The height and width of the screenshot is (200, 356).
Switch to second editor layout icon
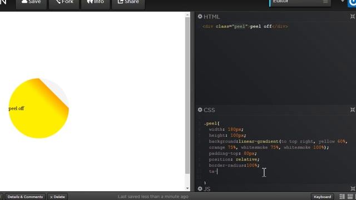click(350, 197)
